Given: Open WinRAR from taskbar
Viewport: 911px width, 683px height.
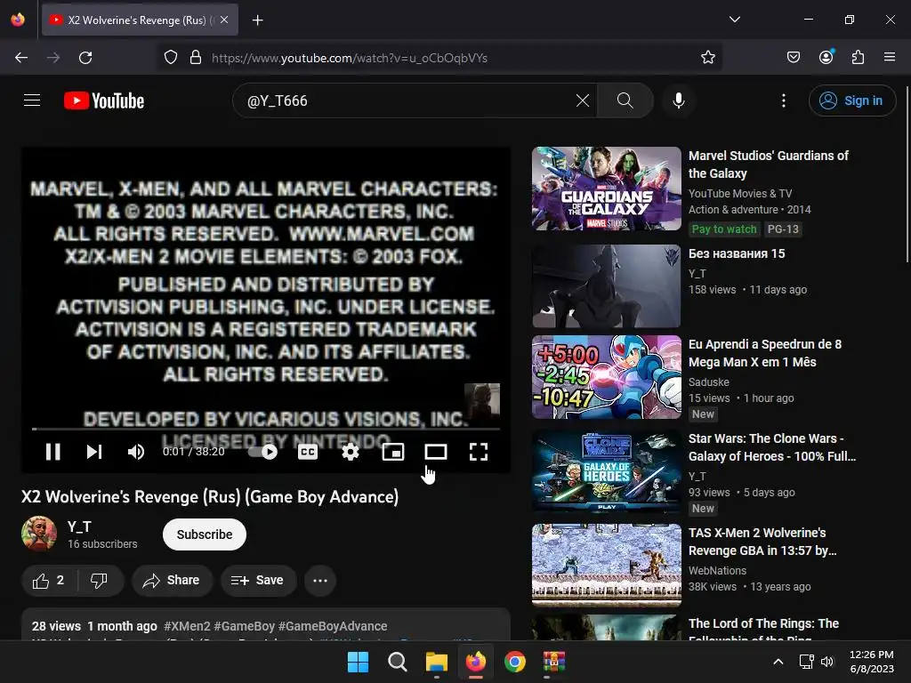Looking at the screenshot, I should pos(553,662).
